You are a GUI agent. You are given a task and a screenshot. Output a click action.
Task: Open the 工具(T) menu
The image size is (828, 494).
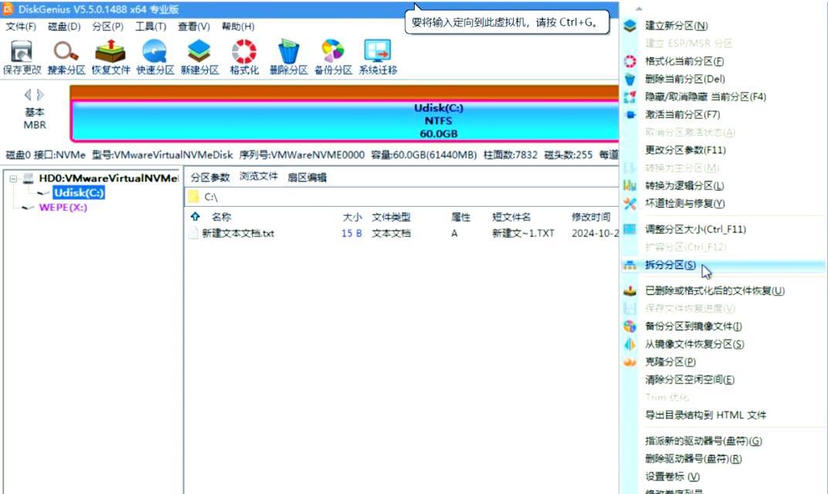tap(151, 26)
